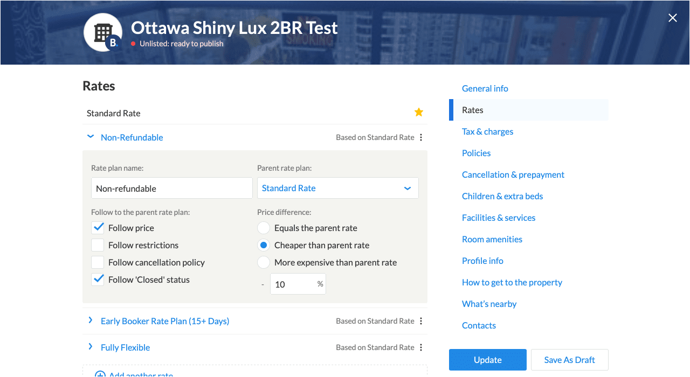Click the property building logo icon

click(102, 32)
